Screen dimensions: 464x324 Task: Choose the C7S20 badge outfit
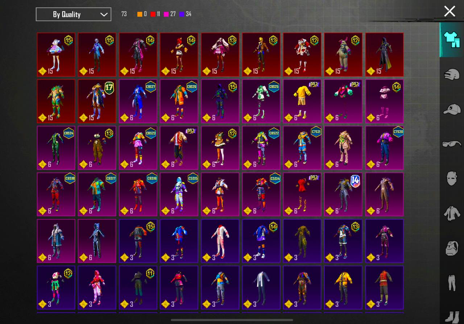[x=384, y=148]
